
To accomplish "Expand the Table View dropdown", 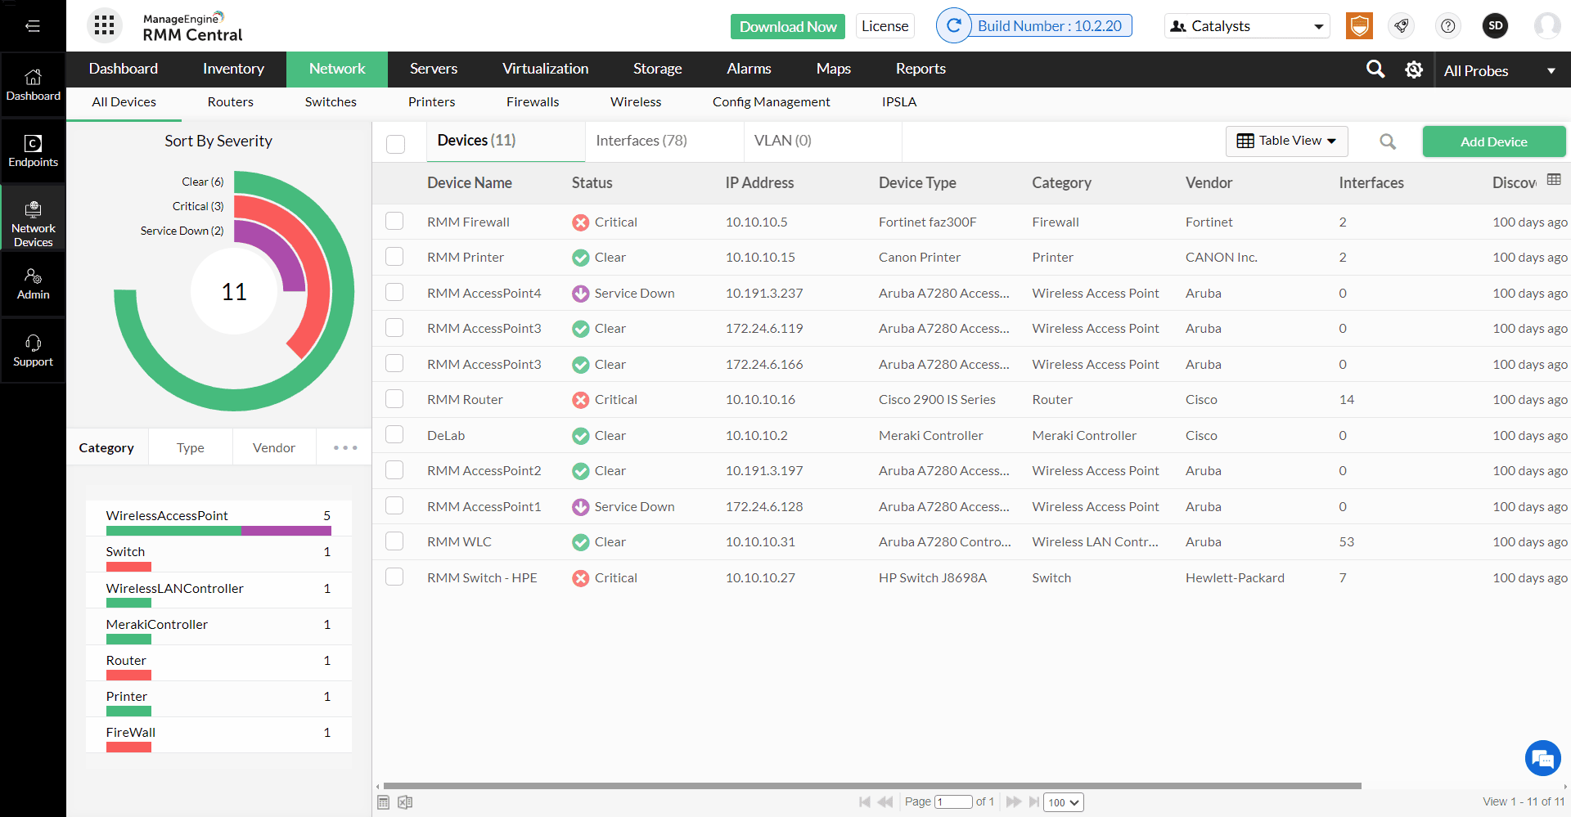I will point(1286,141).
